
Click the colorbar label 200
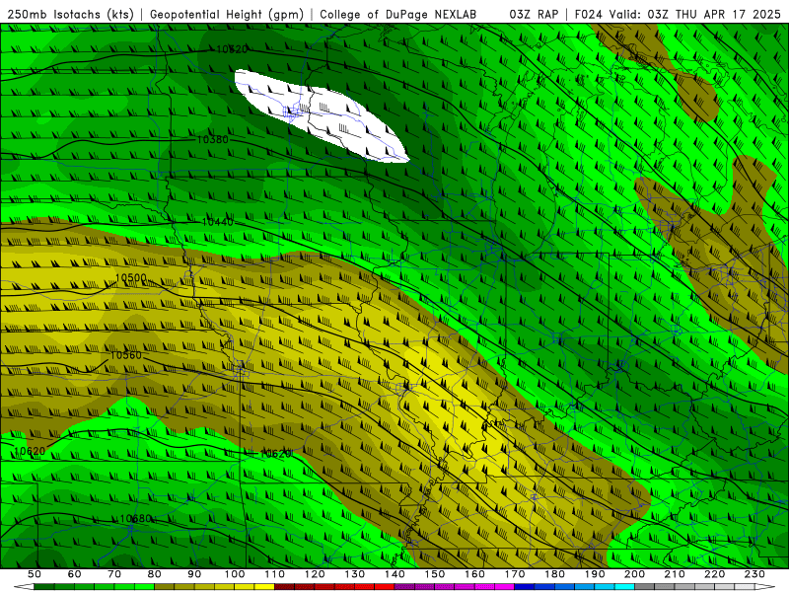coord(634,574)
